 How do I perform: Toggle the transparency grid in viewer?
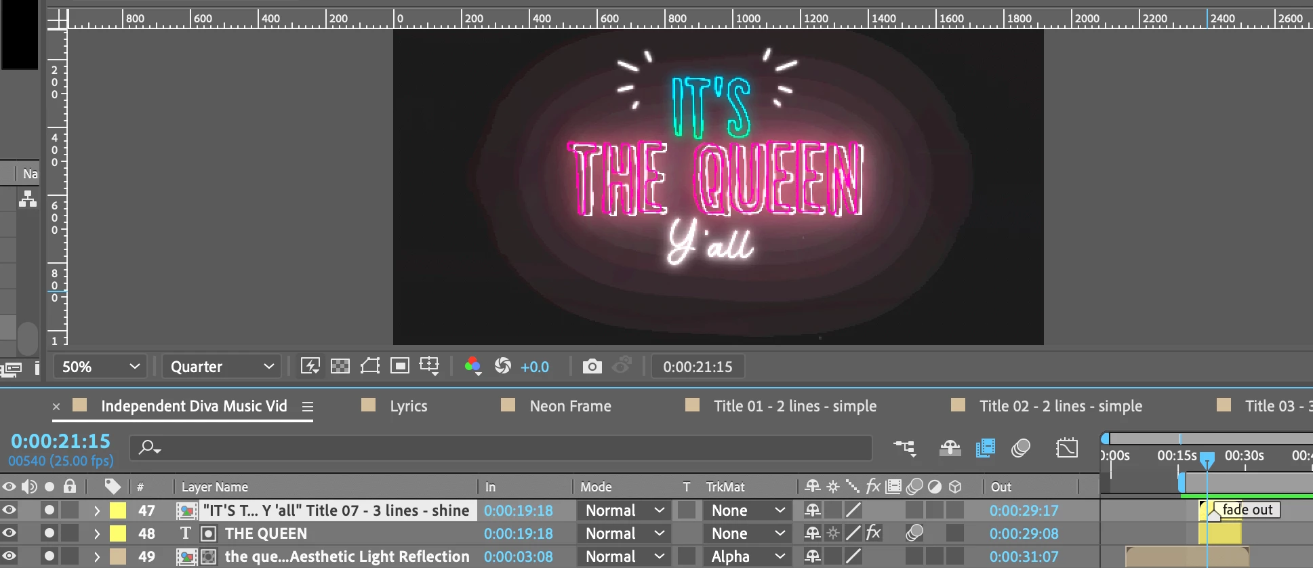pos(340,366)
